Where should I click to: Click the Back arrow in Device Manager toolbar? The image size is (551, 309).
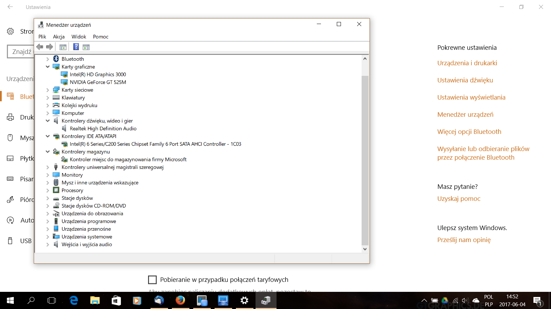point(40,47)
